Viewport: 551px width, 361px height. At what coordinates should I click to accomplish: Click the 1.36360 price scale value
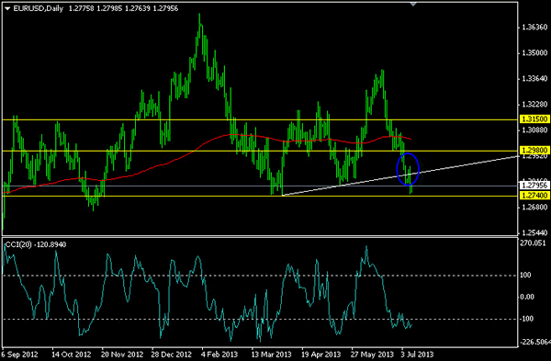(x=534, y=27)
